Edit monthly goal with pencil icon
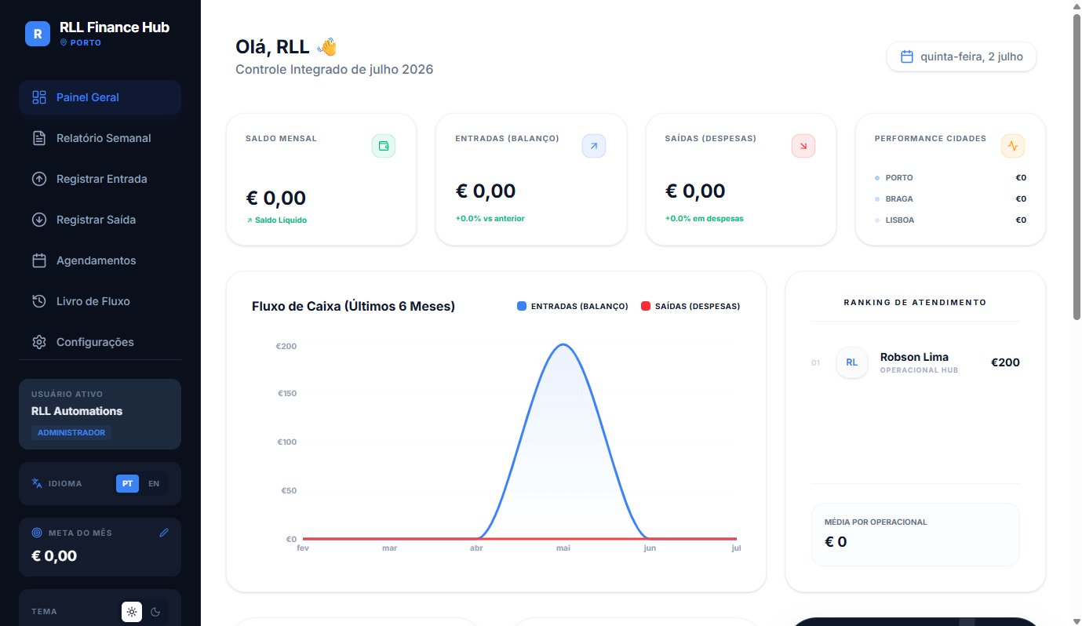Screen dimensions: 1082x626 tap(164, 533)
